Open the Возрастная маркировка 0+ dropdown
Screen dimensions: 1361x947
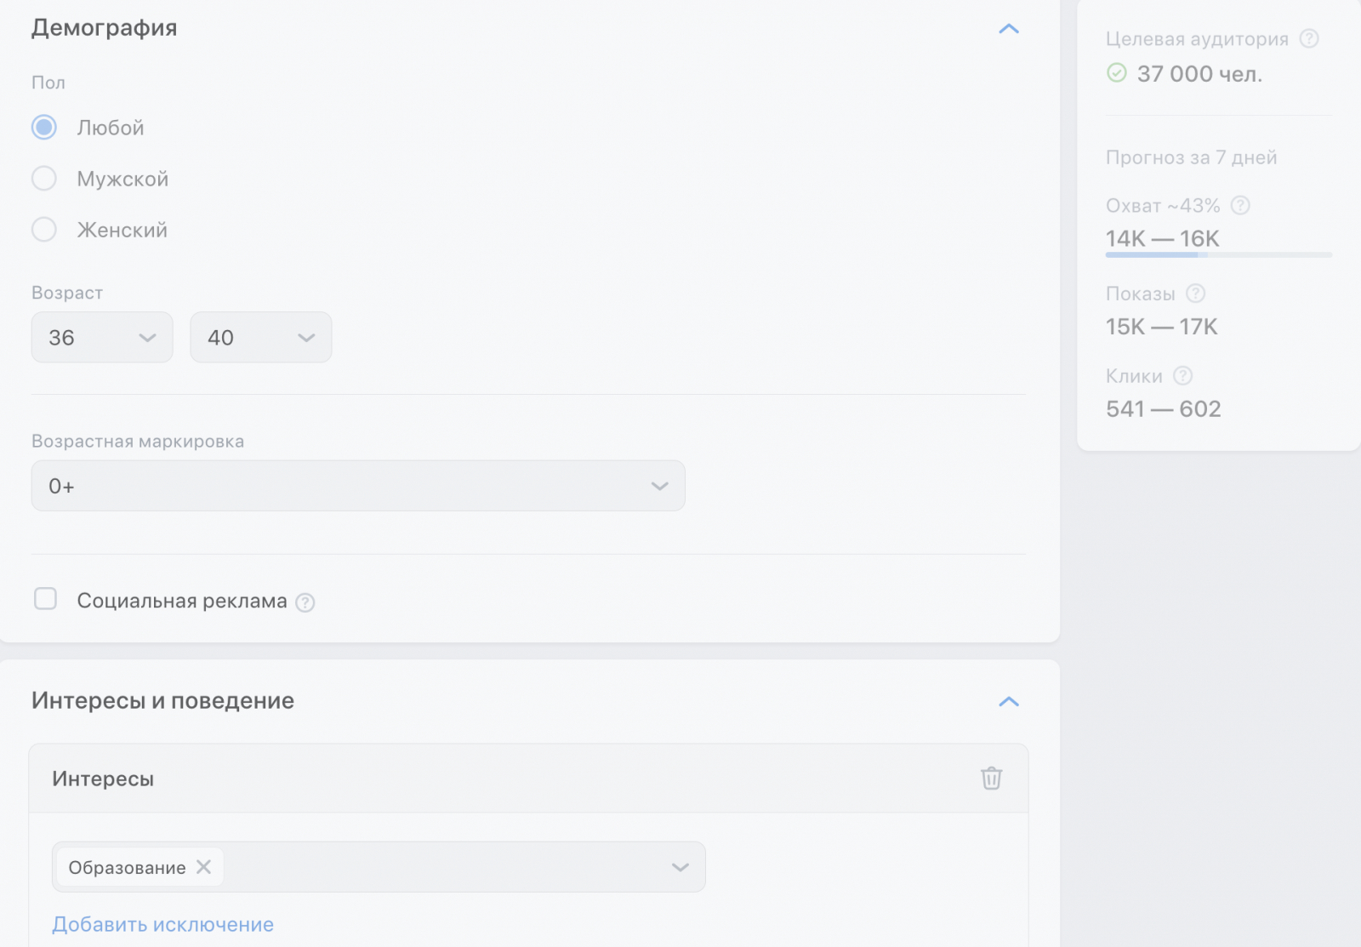(x=357, y=486)
